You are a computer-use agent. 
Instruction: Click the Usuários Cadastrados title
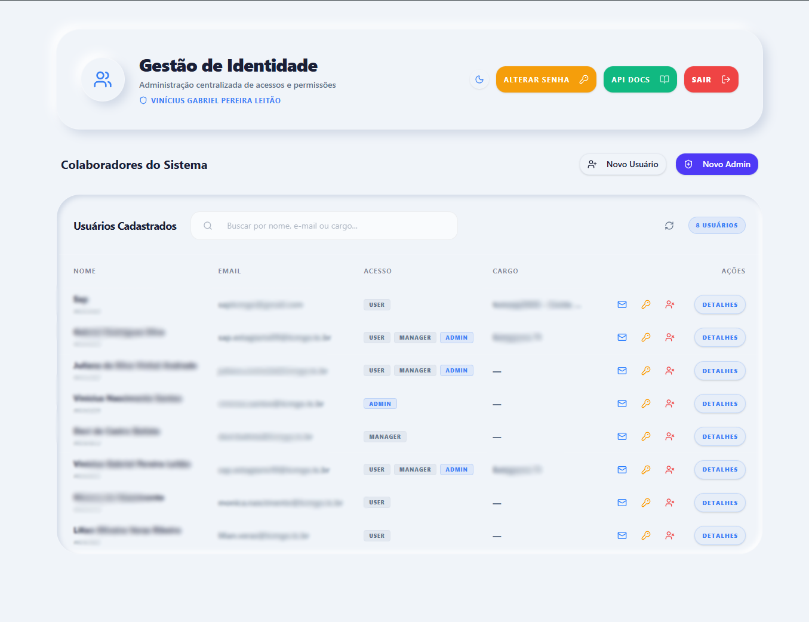point(125,226)
